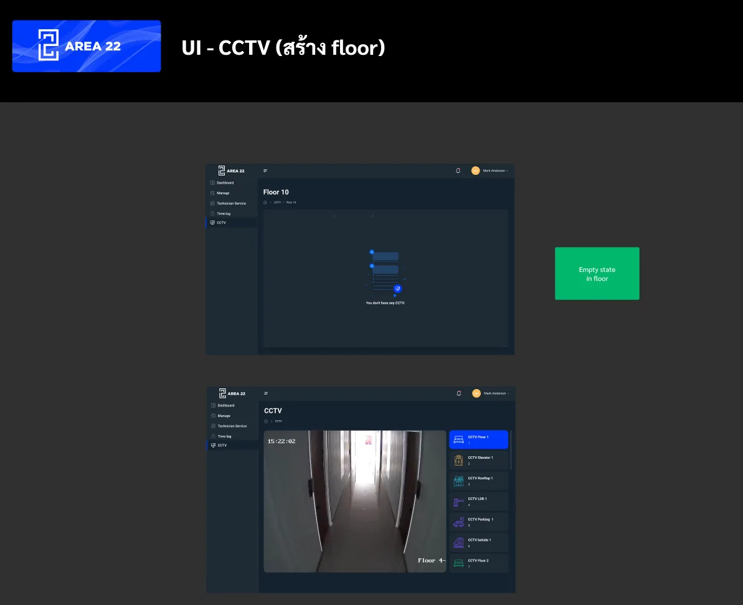Open Dashboard in Floor 10 screen sidebar

[x=232, y=183]
